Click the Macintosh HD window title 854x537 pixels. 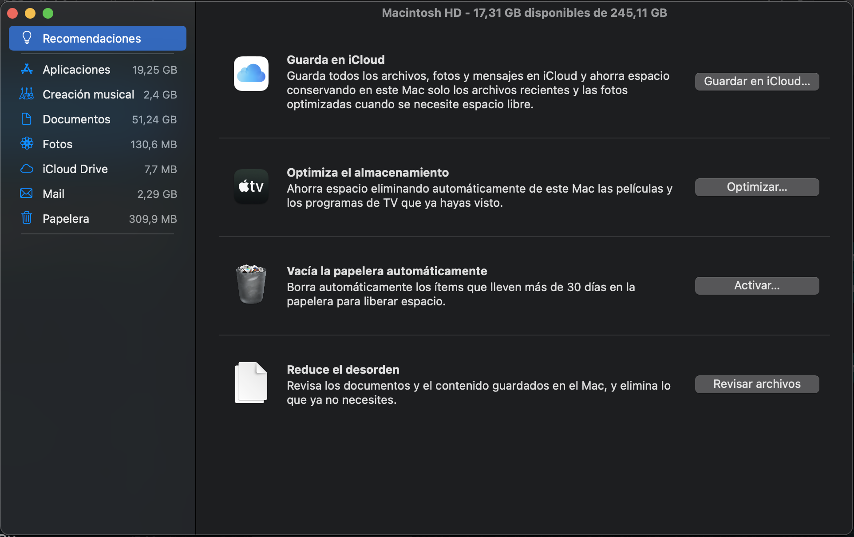pos(524,13)
